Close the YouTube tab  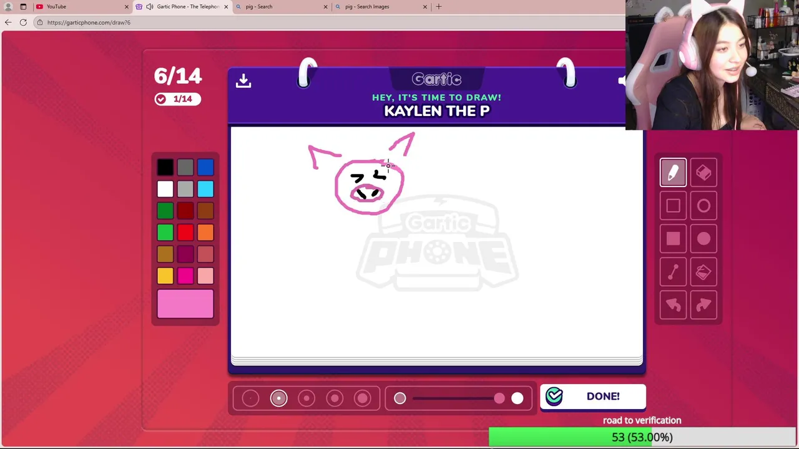(x=127, y=7)
